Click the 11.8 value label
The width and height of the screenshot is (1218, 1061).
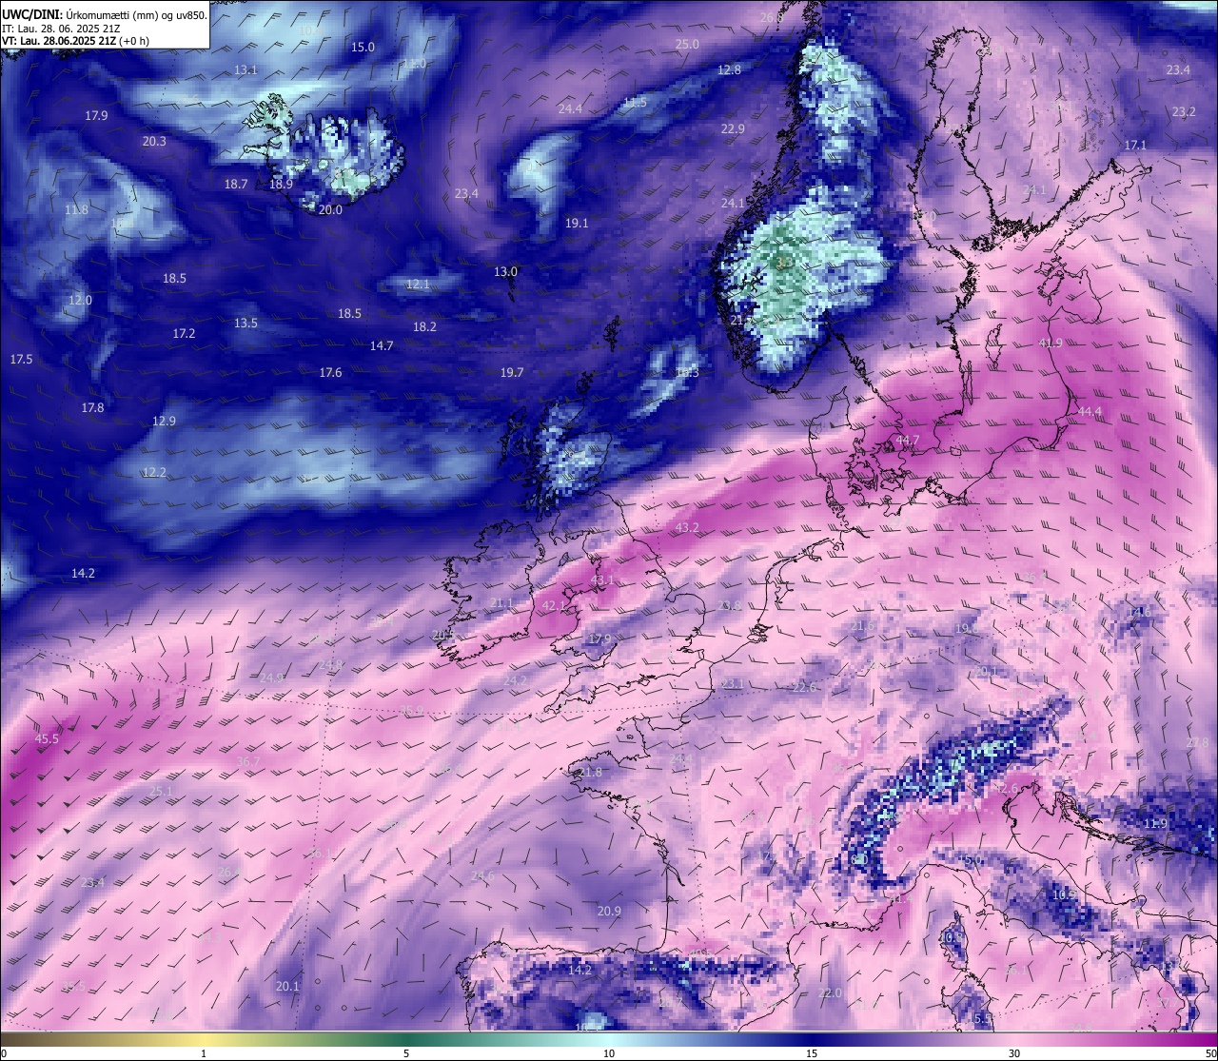76,209
